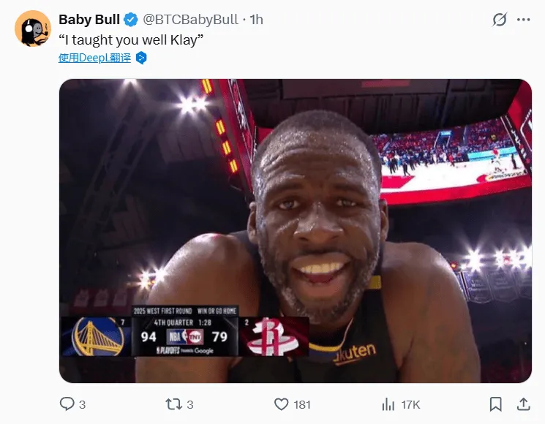The width and height of the screenshot is (545, 424).
Task: Click the reply count beside speech bubble
Action: point(82,404)
